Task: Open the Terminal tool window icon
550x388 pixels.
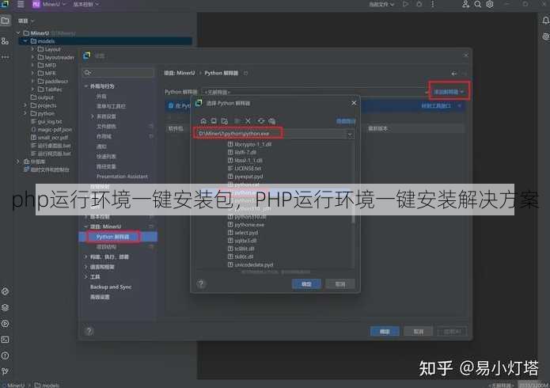Action: pos(5,340)
